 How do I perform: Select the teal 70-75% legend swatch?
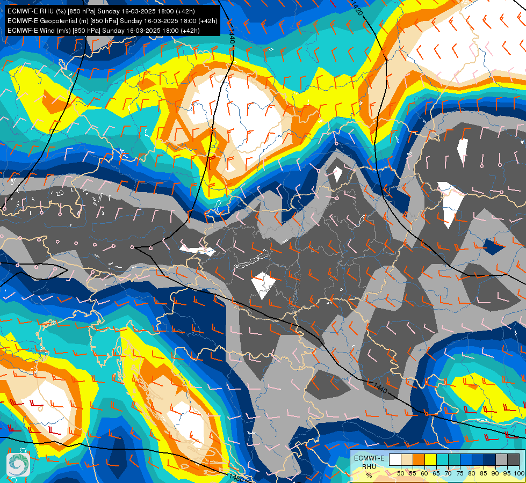pyautogui.click(x=455, y=459)
